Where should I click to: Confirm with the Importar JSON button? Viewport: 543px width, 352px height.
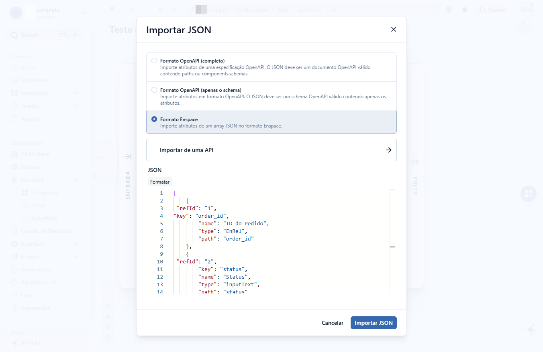pyautogui.click(x=374, y=323)
